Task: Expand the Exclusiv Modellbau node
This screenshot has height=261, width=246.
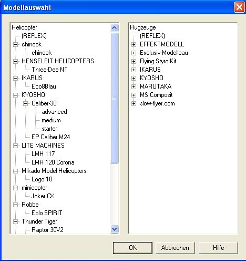Action: click(x=134, y=53)
